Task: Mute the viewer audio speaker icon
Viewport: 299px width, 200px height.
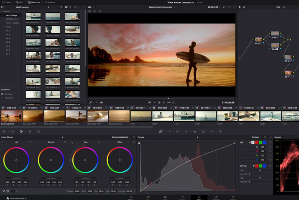Action: pyautogui.click(x=102, y=102)
